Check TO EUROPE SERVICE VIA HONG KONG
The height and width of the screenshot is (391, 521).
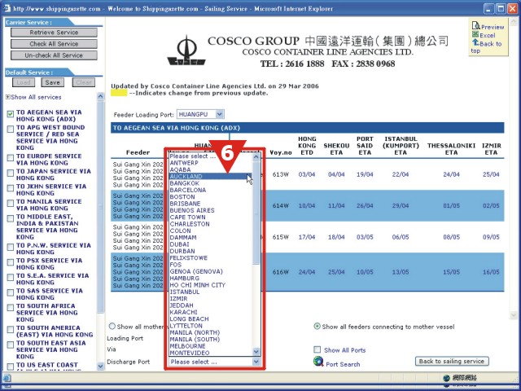[x=11, y=157]
